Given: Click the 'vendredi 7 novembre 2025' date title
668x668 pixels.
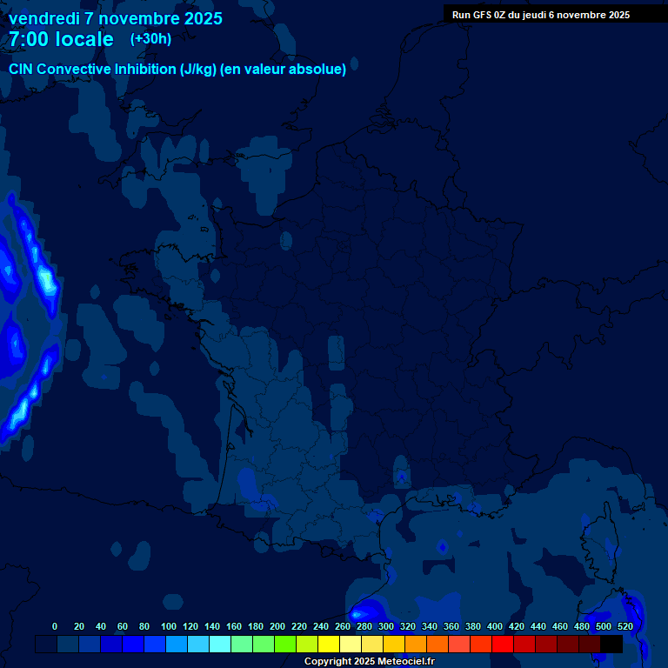Looking at the screenshot, I should [115, 18].
